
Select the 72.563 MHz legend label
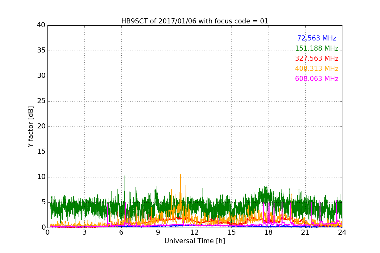[317, 38]
